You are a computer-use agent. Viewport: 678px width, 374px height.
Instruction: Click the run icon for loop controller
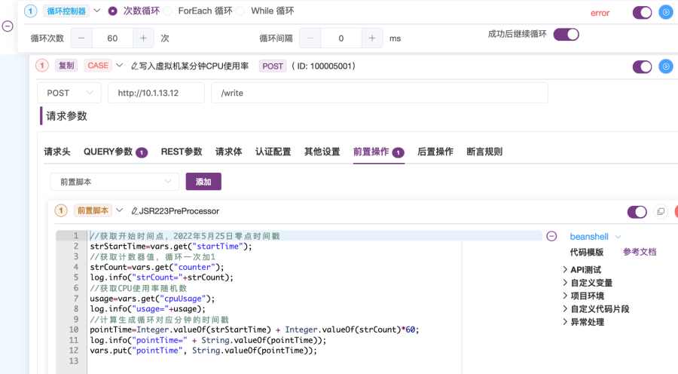click(x=666, y=12)
